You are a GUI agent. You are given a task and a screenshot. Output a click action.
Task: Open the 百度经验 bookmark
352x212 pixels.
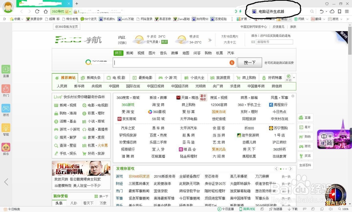[x=219, y=19]
